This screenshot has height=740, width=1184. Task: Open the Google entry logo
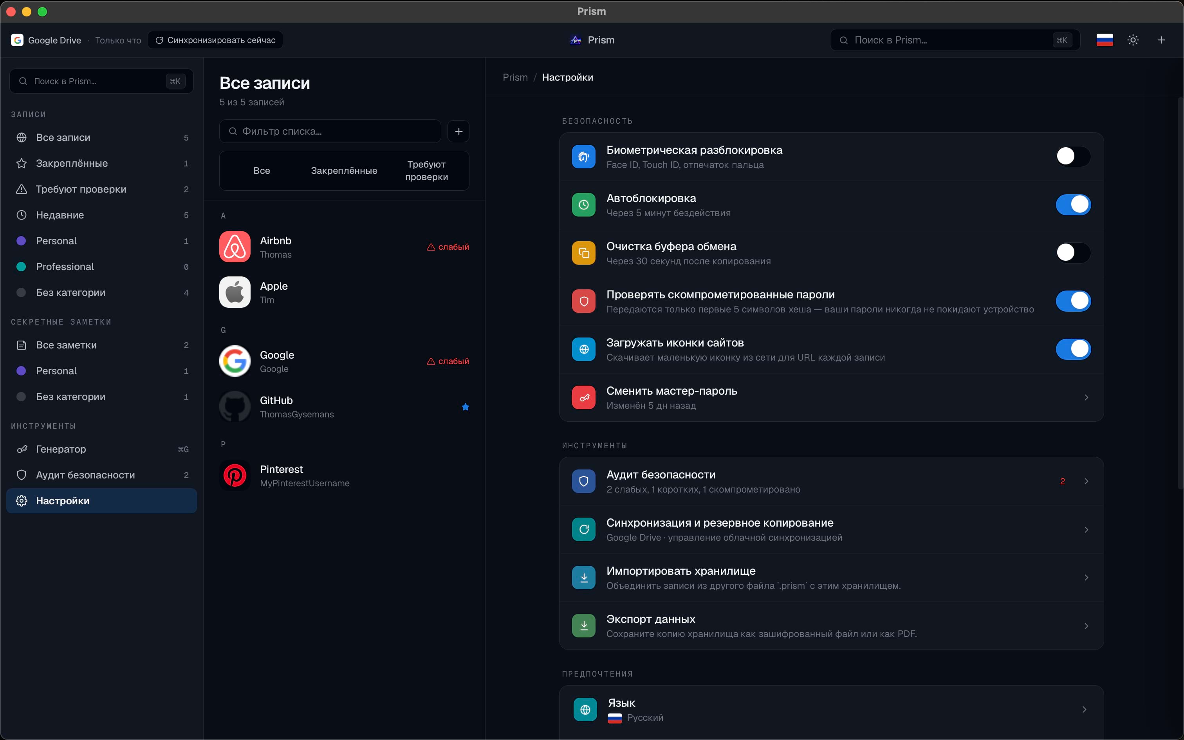pos(235,361)
